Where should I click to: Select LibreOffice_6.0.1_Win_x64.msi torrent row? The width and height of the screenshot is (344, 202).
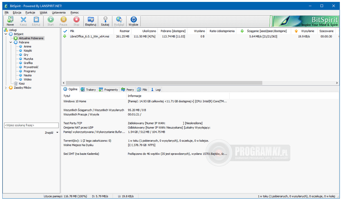click(201, 37)
